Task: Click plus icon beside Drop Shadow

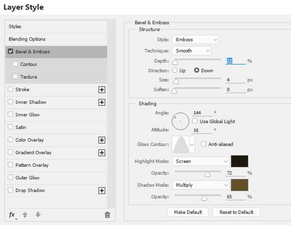Action: 102,191
